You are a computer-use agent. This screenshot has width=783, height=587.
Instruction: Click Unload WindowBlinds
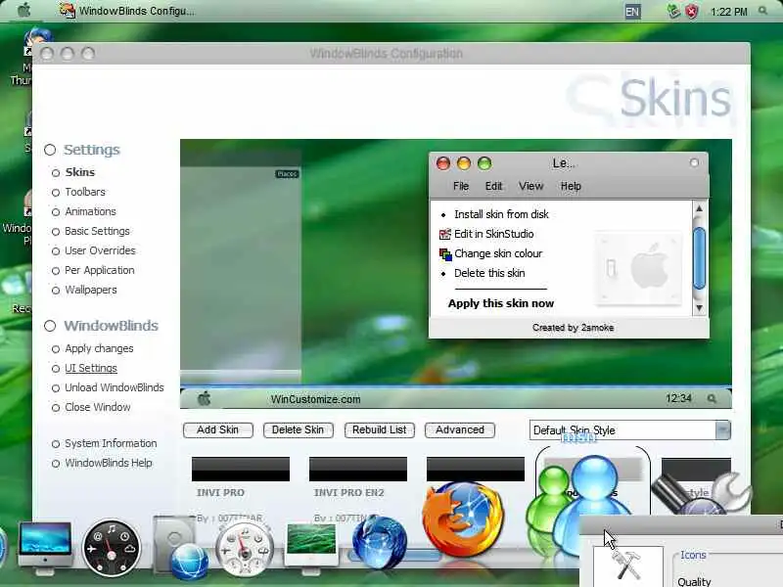pos(115,387)
